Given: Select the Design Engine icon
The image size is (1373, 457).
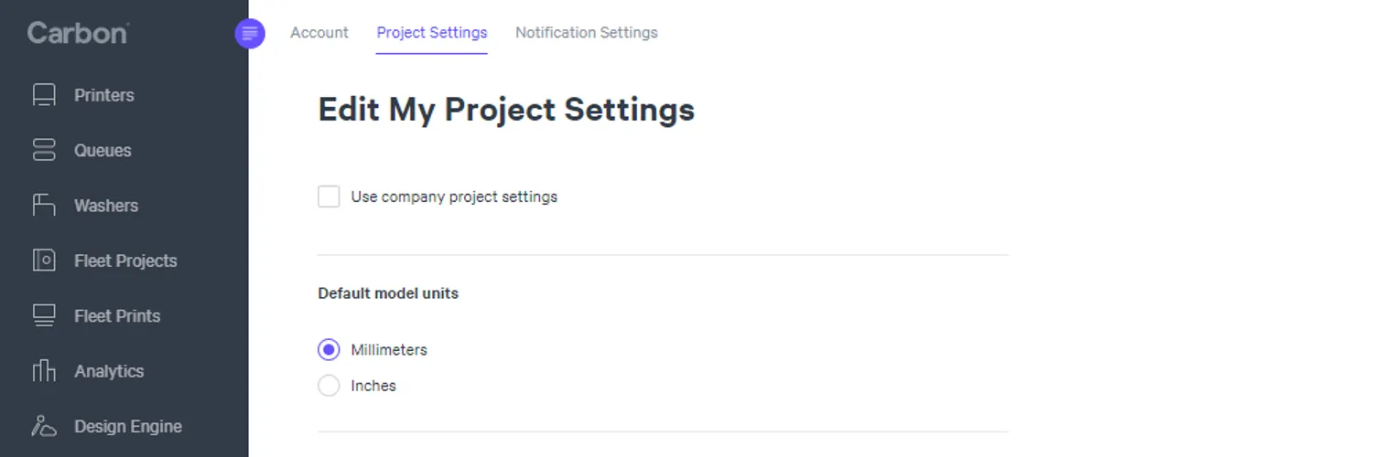Looking at the screenshot, I should tap(44, 426).
